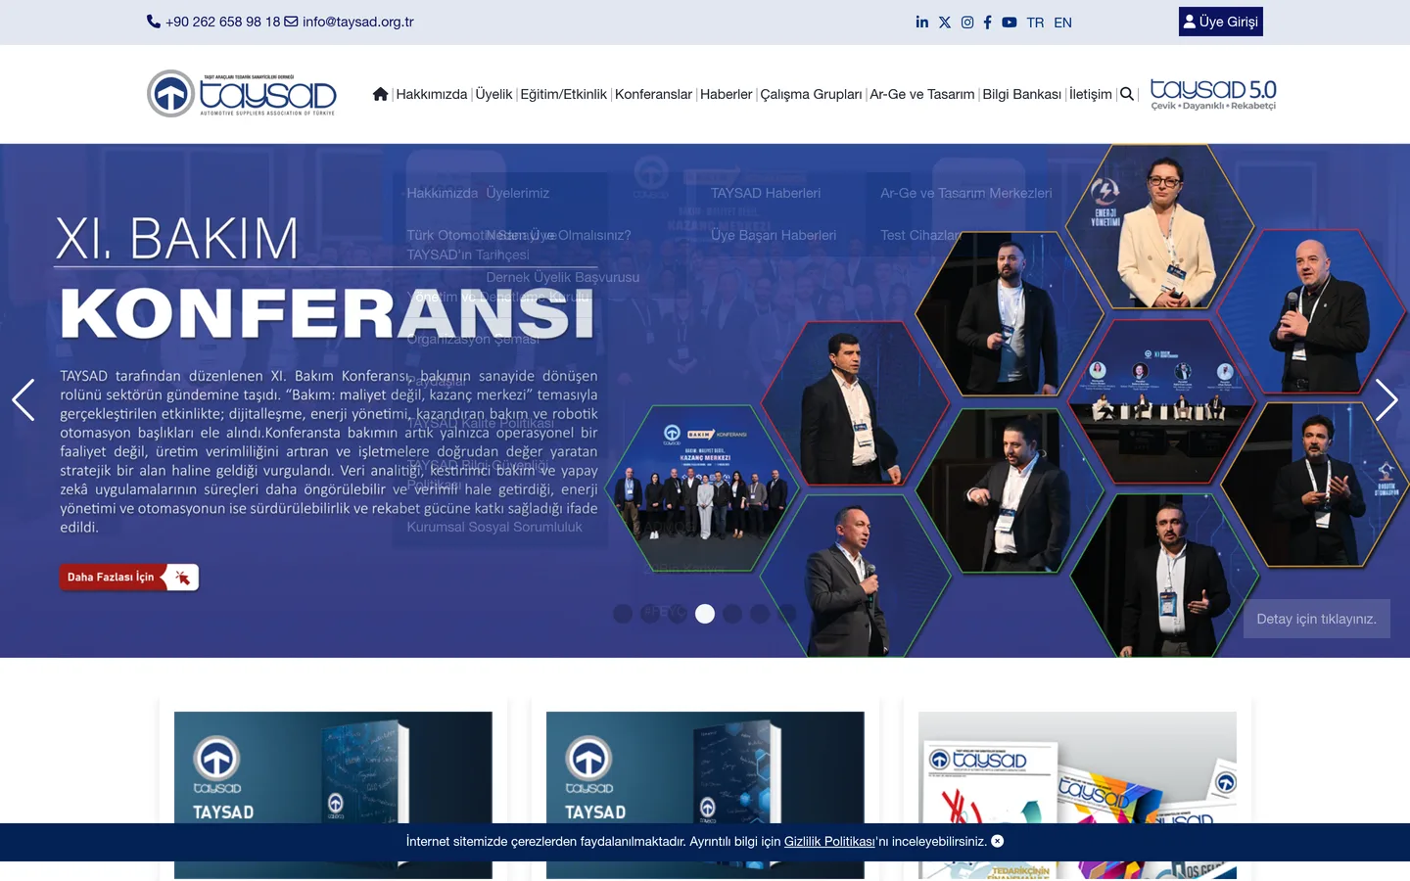This screenshot has height=881, width=1410.
Task: Jump to the first slide via the leftmost dot
Action: click(623, 614)
